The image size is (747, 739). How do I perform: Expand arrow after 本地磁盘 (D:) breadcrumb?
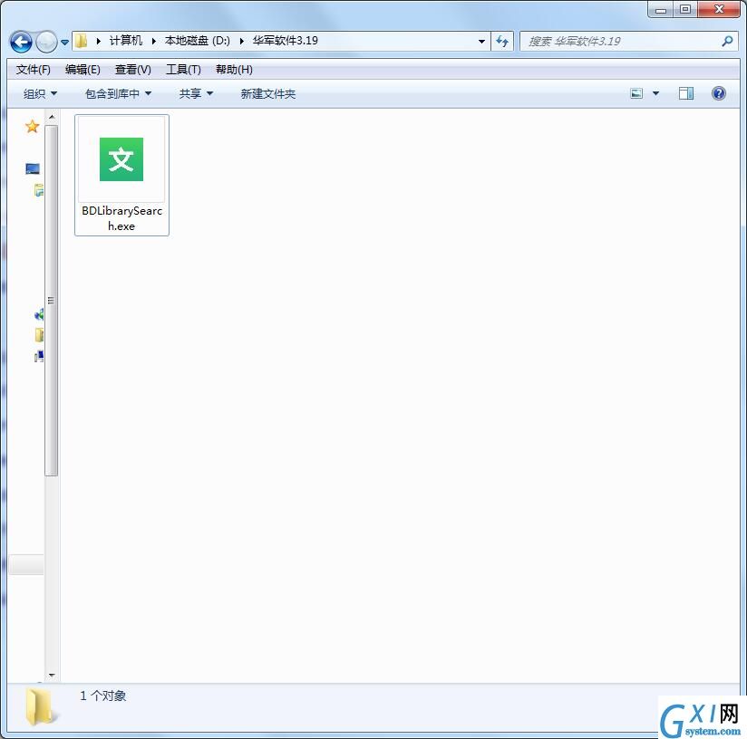[x=241, y=41]
